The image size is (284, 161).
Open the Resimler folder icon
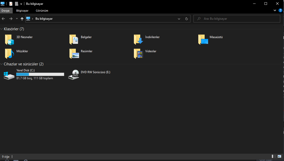point(74,54)
